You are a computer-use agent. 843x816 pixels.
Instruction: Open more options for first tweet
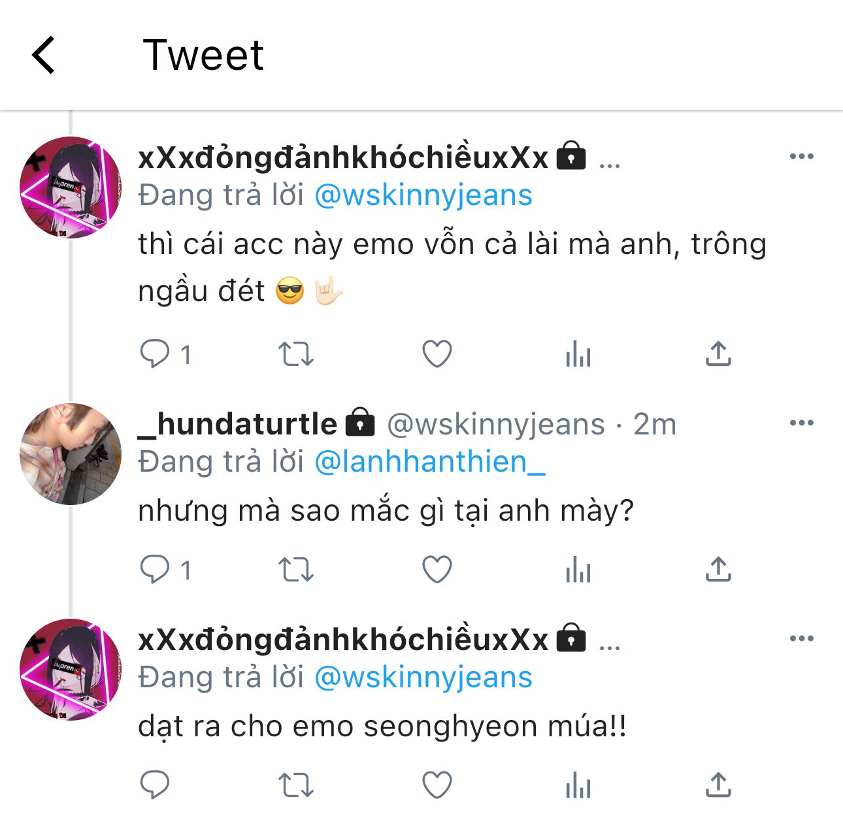point(801,156)
